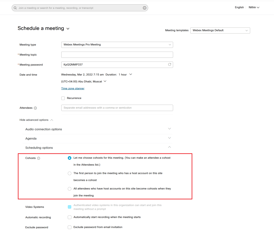Viewport: 274px width, 233px height.
Task: Check Exclude password from email invitation
Action: pyautogui.click(x=70, y=227)
